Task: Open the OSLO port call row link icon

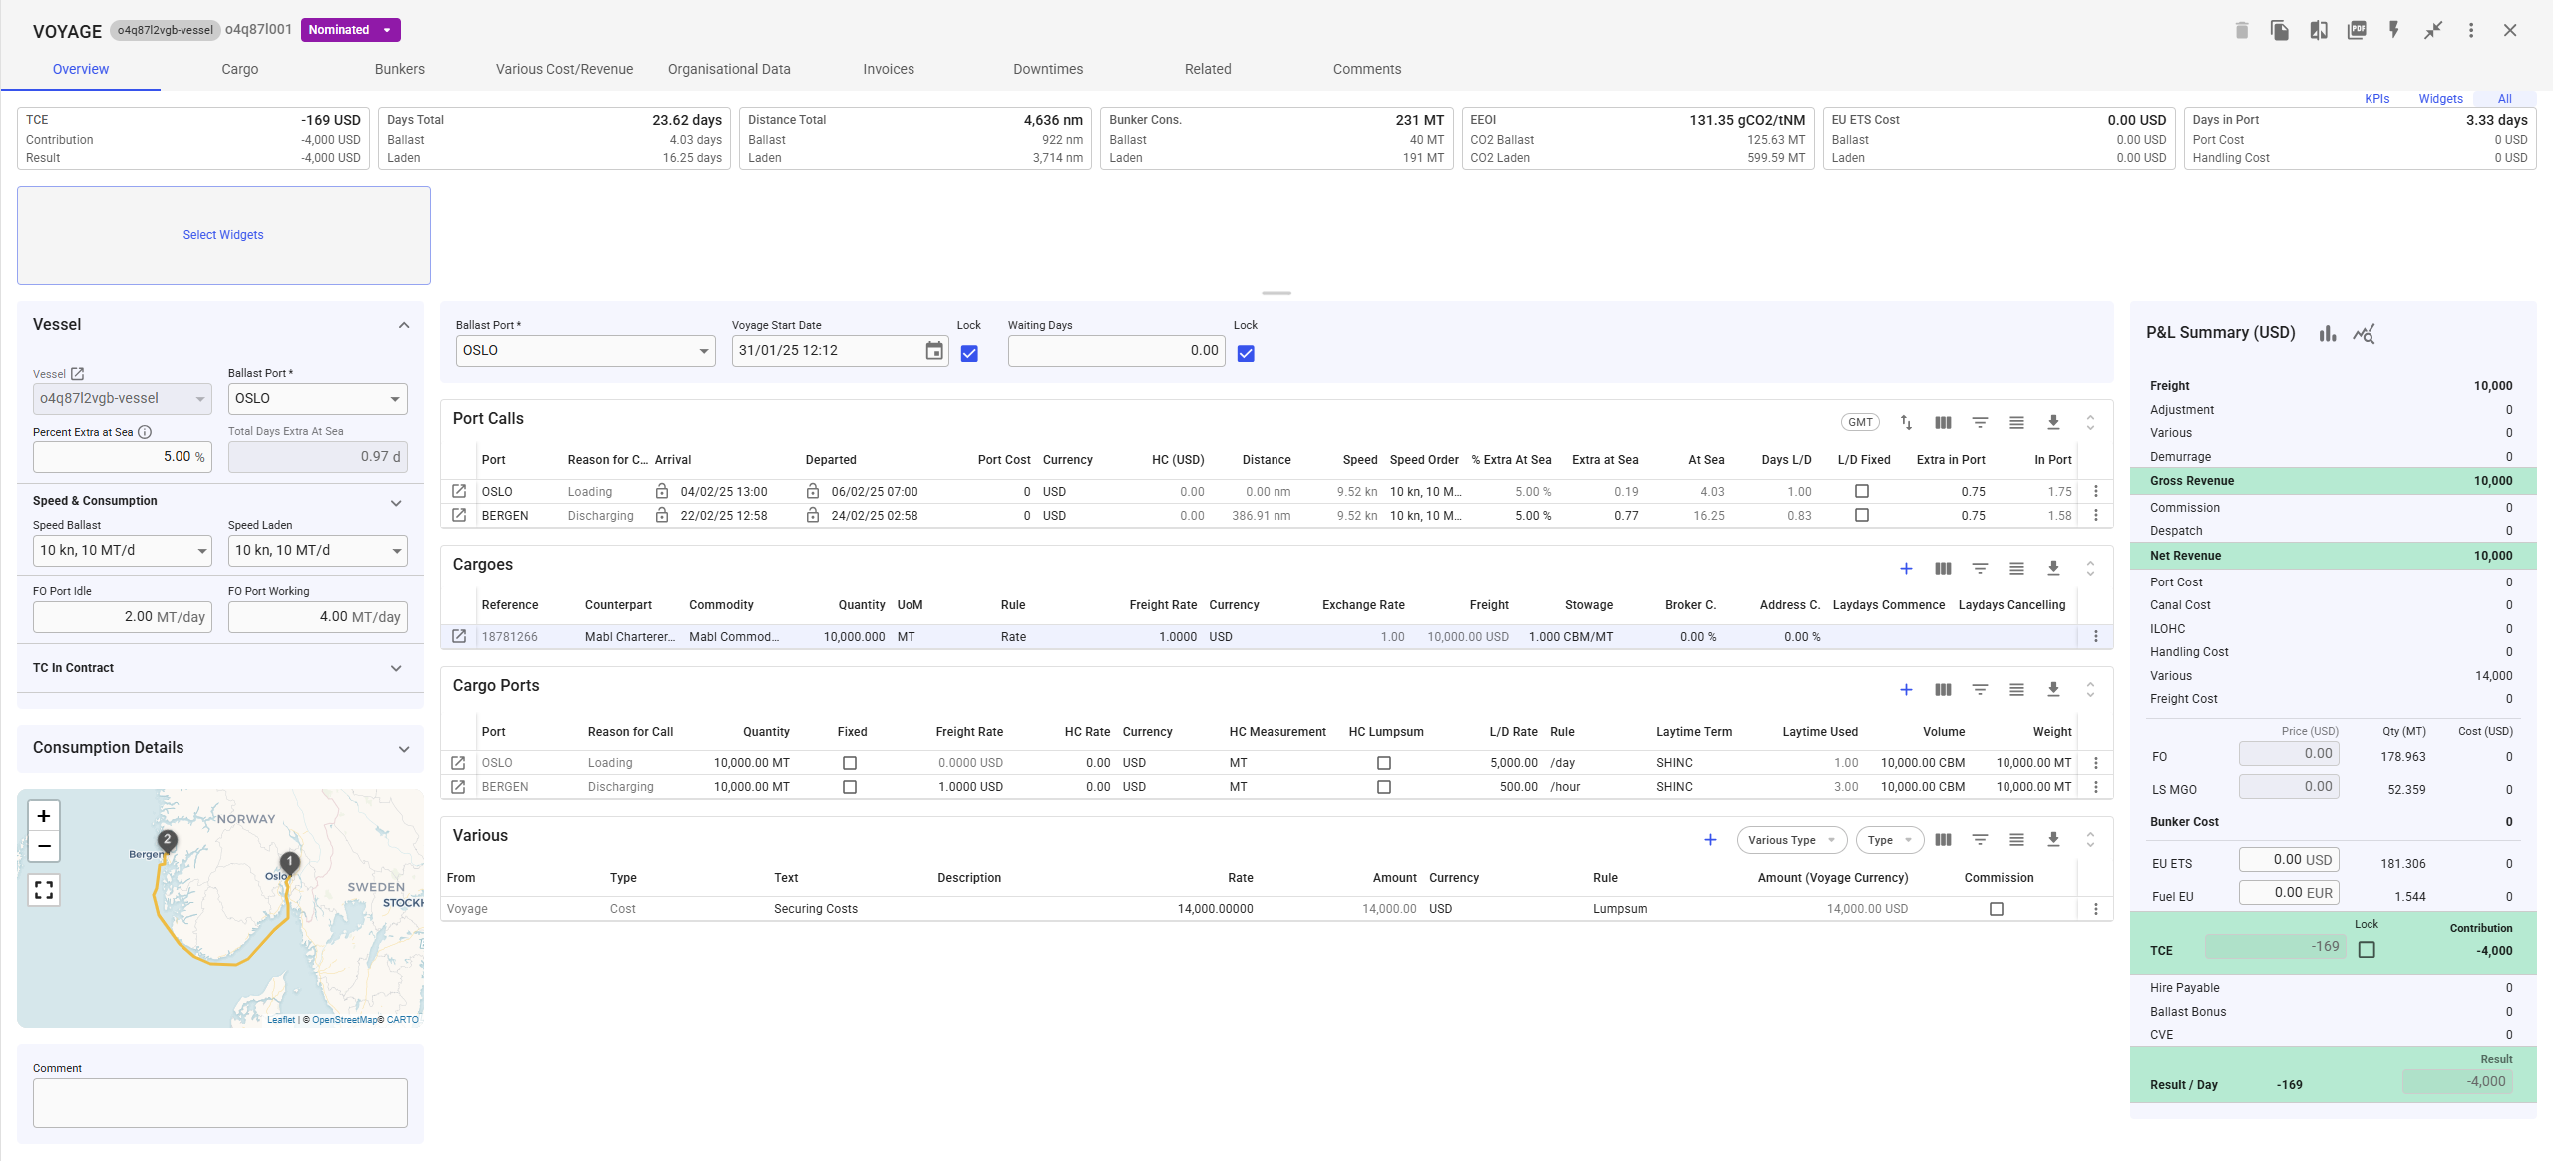Action: click(x=459, y=491)
